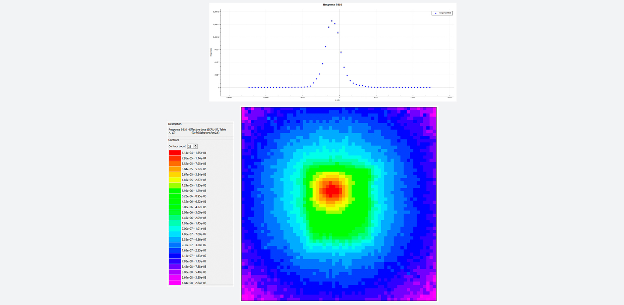This screenshot has height=305, width=624.
Task: Increase contour count with up arrow
Action: tap(195, 145)
